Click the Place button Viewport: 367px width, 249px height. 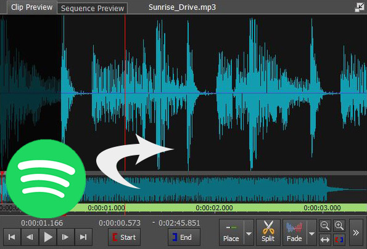[231, 232]
